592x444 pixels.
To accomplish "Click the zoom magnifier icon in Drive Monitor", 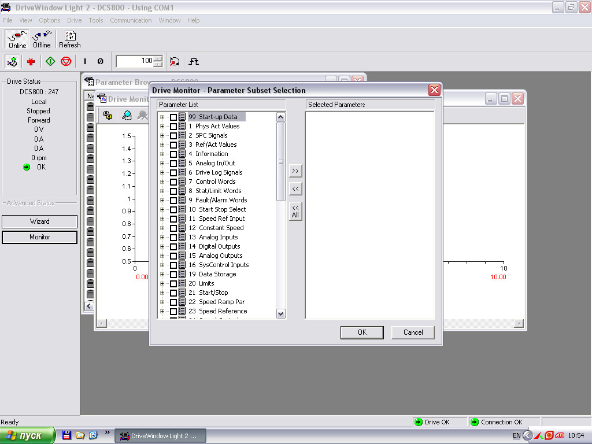I will pyautogui.click(x=127, y=115).
